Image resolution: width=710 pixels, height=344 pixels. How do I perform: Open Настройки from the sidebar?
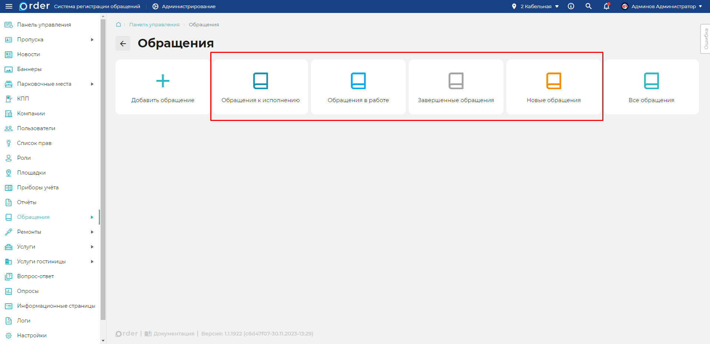[31, 335]
